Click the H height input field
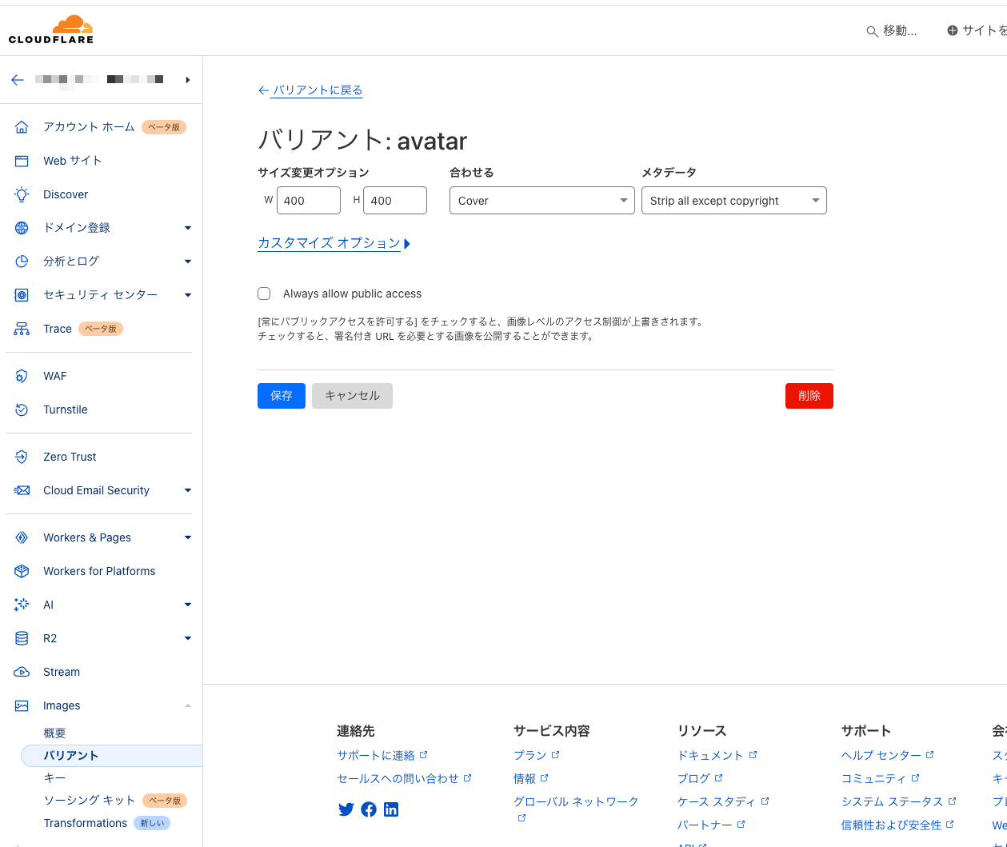 (395, 201)
